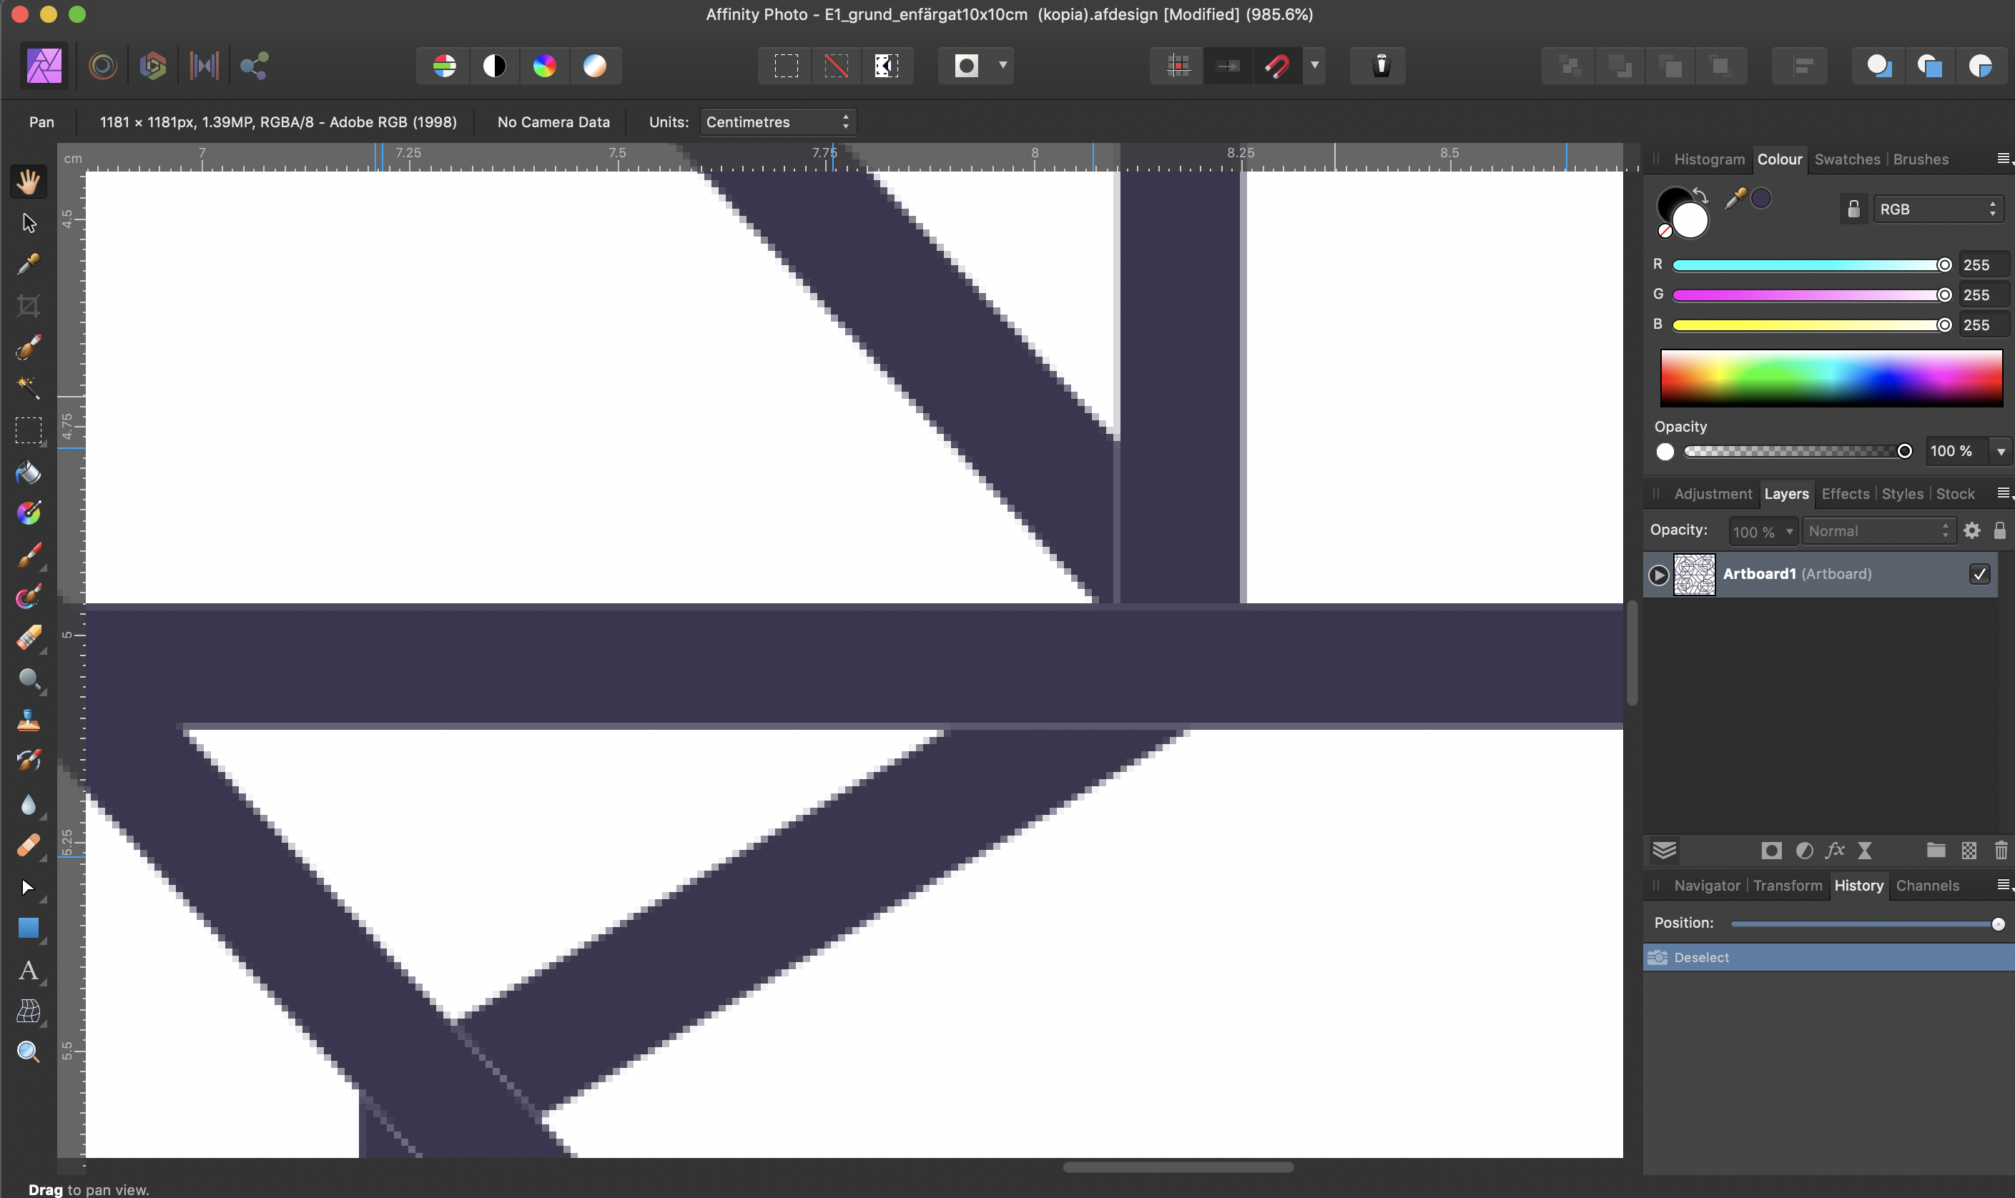This screenshot has height=1198, width=2015.
Task: Toggle force pixel alignment icon
Action: coord(1178,65)
